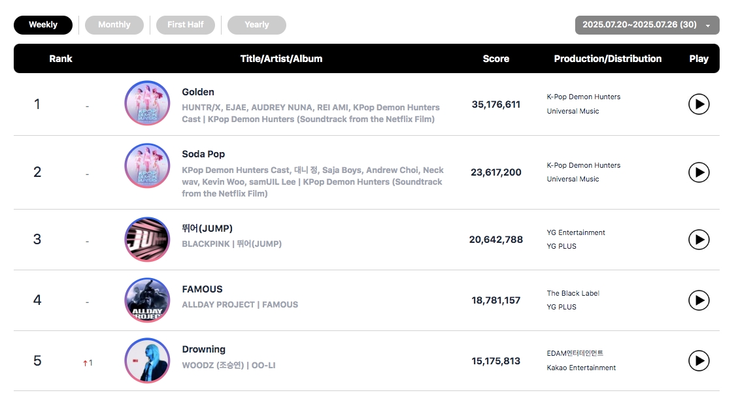
Task: Click the score 18,781,157
Action: (x=495, y=300)
